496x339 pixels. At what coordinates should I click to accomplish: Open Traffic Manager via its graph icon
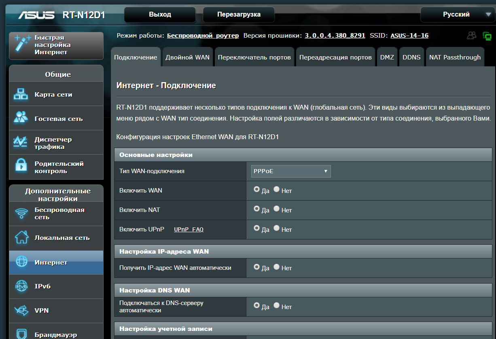(x=21, y=142)
